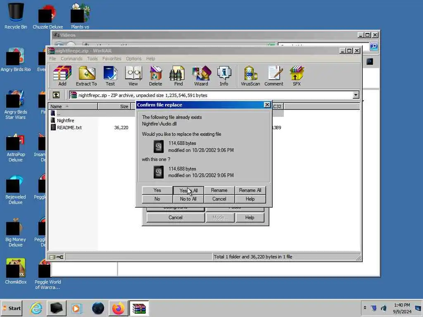Click No in the replace dialog

tap(157, 199)
